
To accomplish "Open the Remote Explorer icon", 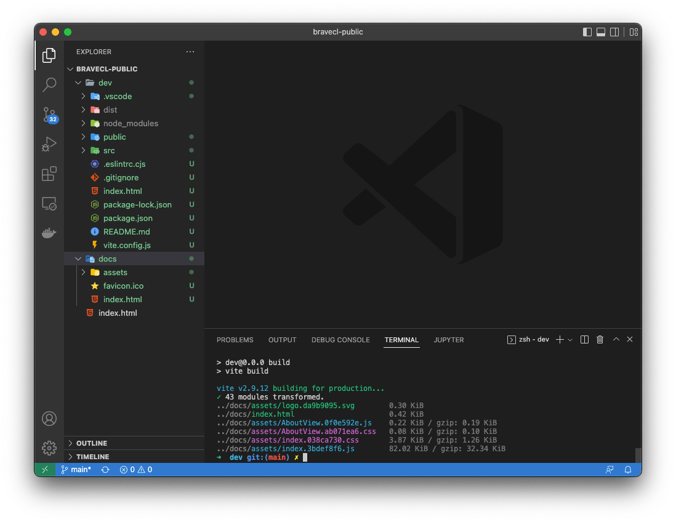I will point(49,204).
